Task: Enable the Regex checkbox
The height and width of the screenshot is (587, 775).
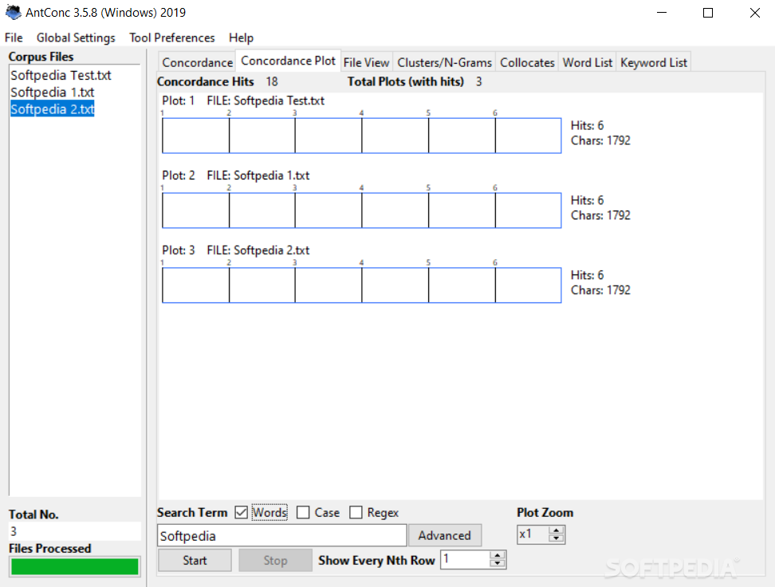Action: point(356,512)
